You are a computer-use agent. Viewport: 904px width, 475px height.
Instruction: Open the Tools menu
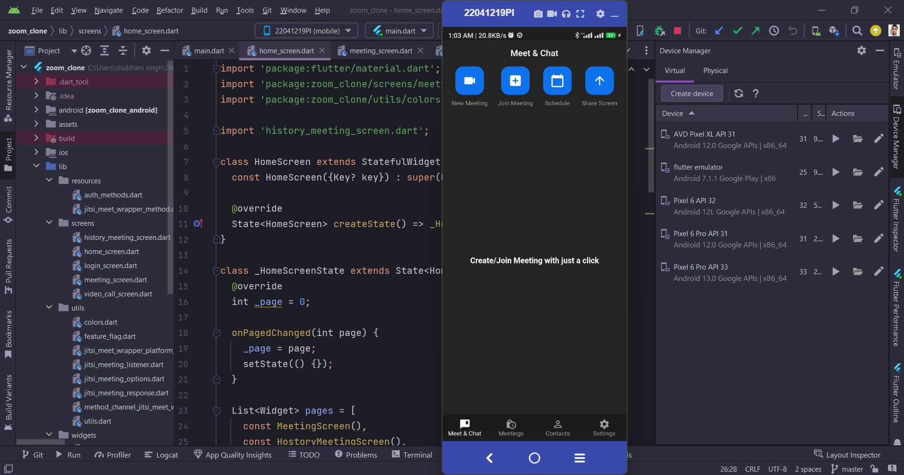pyautogui.click(x=245, y=10)
